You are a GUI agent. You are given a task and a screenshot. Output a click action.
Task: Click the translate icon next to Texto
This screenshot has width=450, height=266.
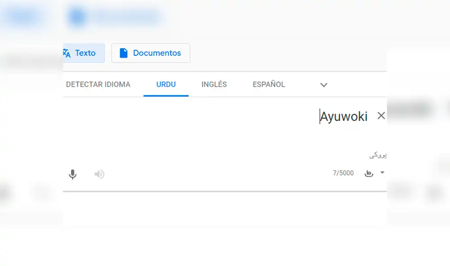click(x=67, y=53)
